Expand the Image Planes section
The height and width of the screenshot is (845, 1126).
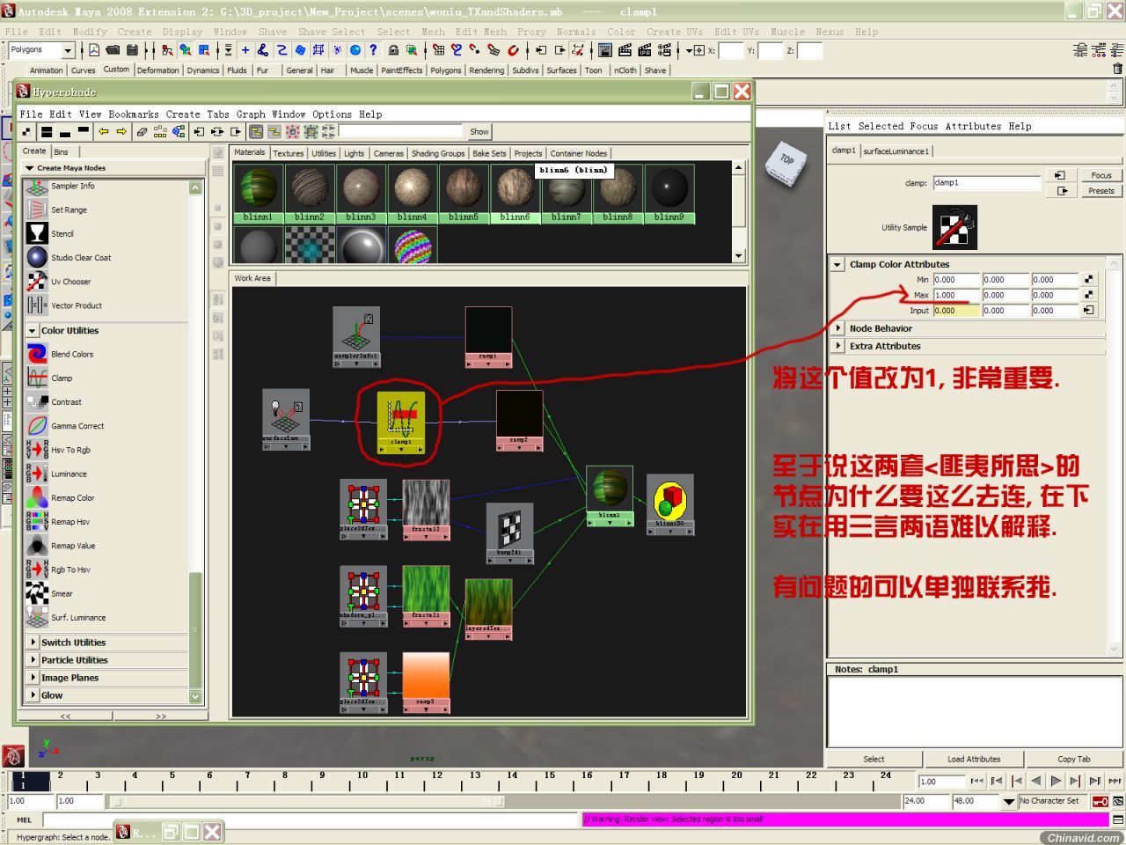pos(33,677)
